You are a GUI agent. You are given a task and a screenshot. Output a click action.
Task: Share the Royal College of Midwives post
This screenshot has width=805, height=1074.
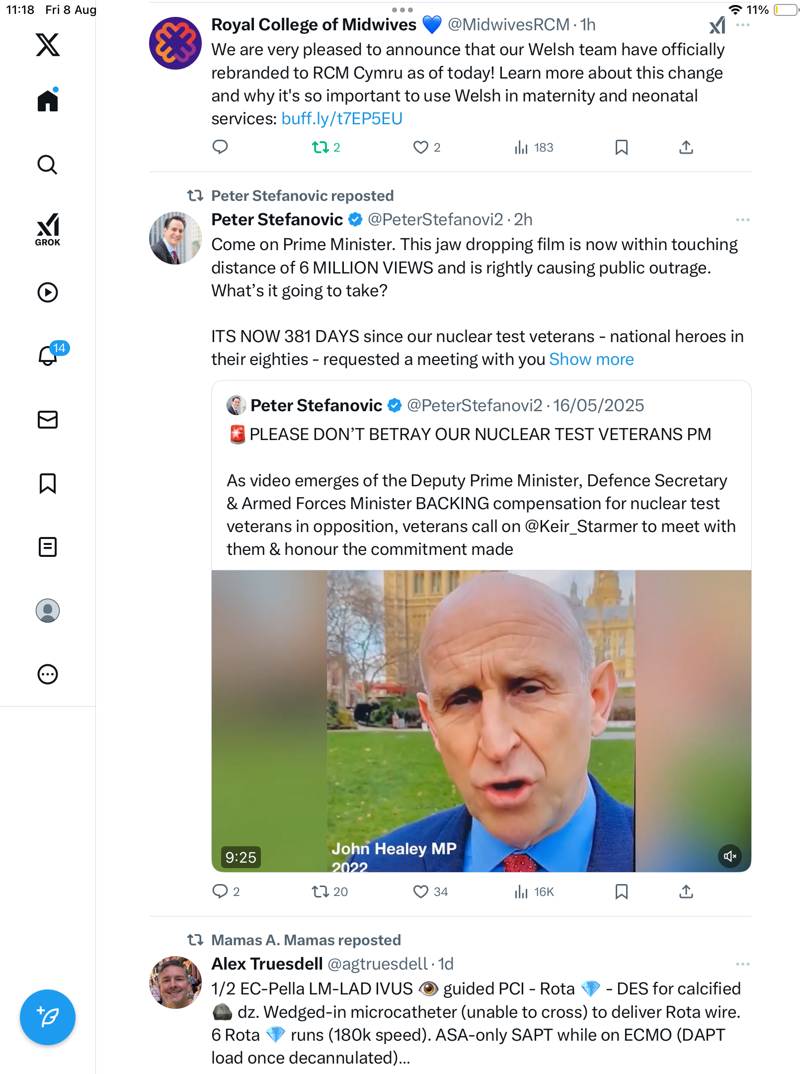(686, 147)
